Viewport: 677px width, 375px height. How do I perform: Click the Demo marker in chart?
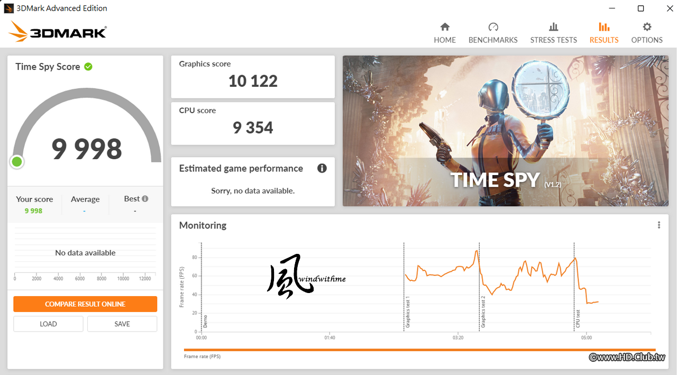(205, 320)
